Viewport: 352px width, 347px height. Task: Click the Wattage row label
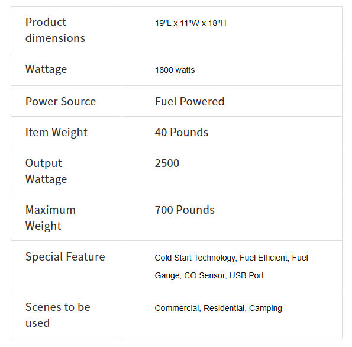[x=46, y=69]
